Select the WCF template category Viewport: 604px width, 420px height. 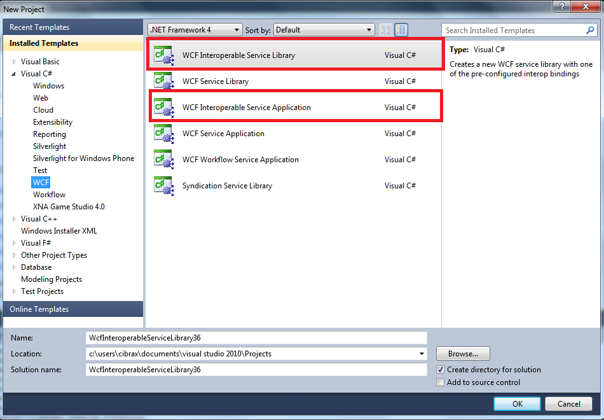pyautogui.click(x=41, y=183)
